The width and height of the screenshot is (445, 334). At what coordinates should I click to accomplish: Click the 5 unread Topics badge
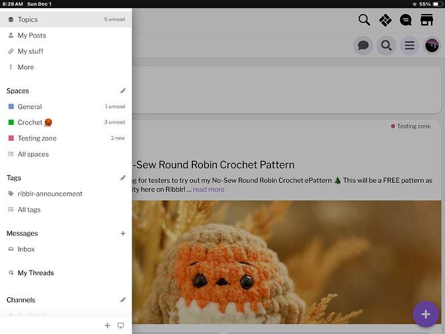tap(114, 19)
